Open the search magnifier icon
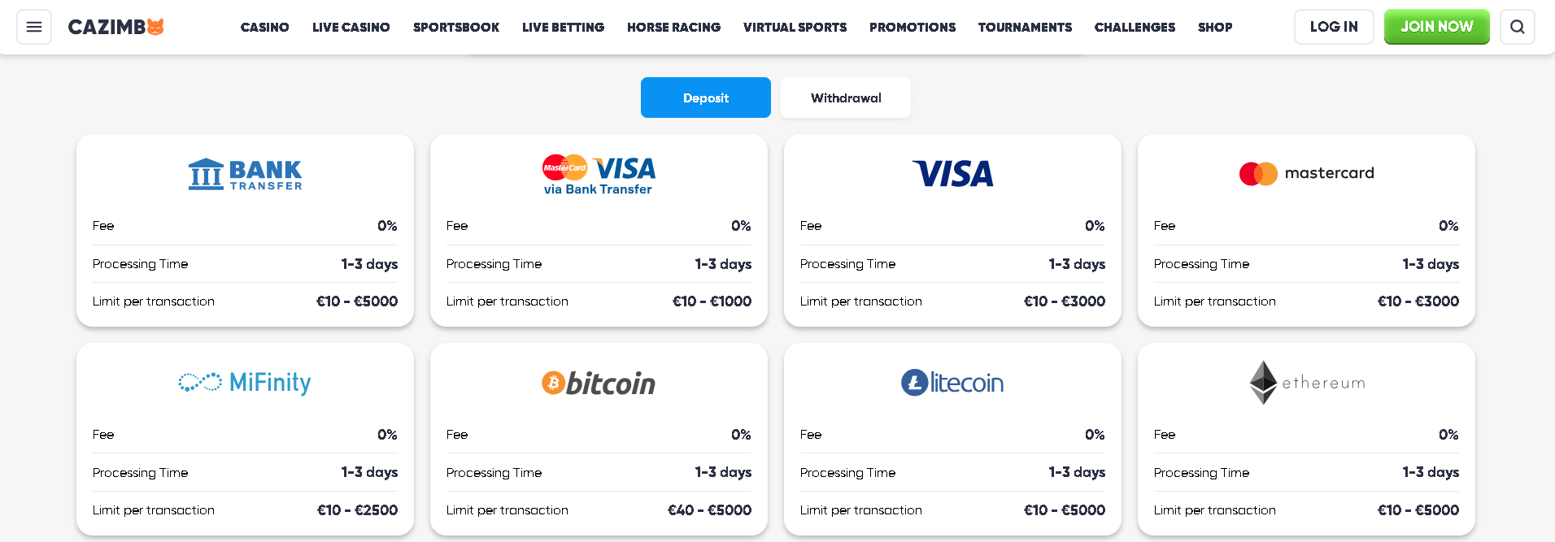Screen dimensions: 1555x542 [1517, 27]
